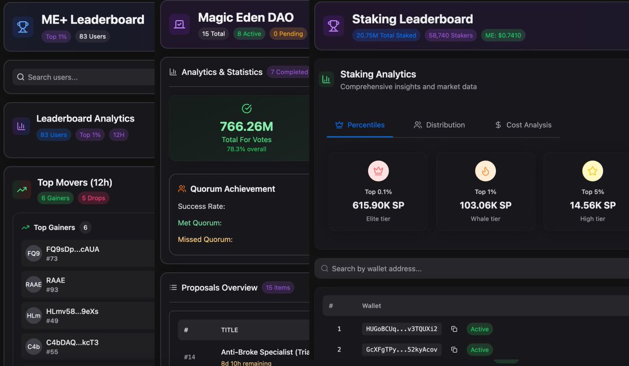629x366 pixels.
Task: Click the FQ9 avatar
Action: [34, 253]
